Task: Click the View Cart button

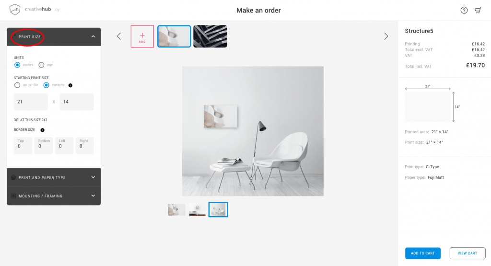Action: point(468,253)
